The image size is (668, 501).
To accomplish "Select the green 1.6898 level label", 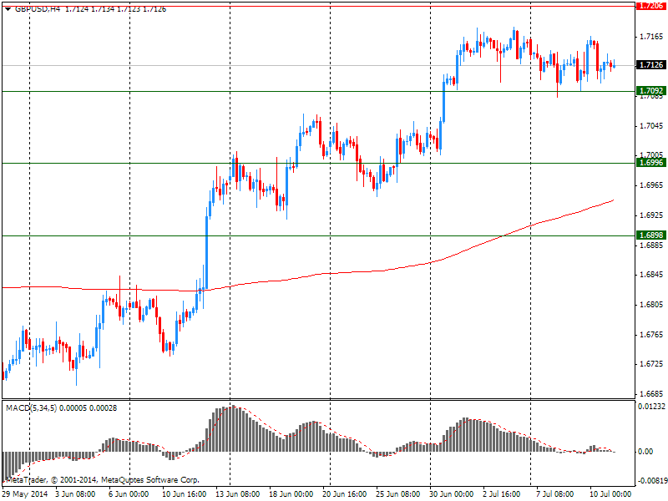I will (650, 235).
